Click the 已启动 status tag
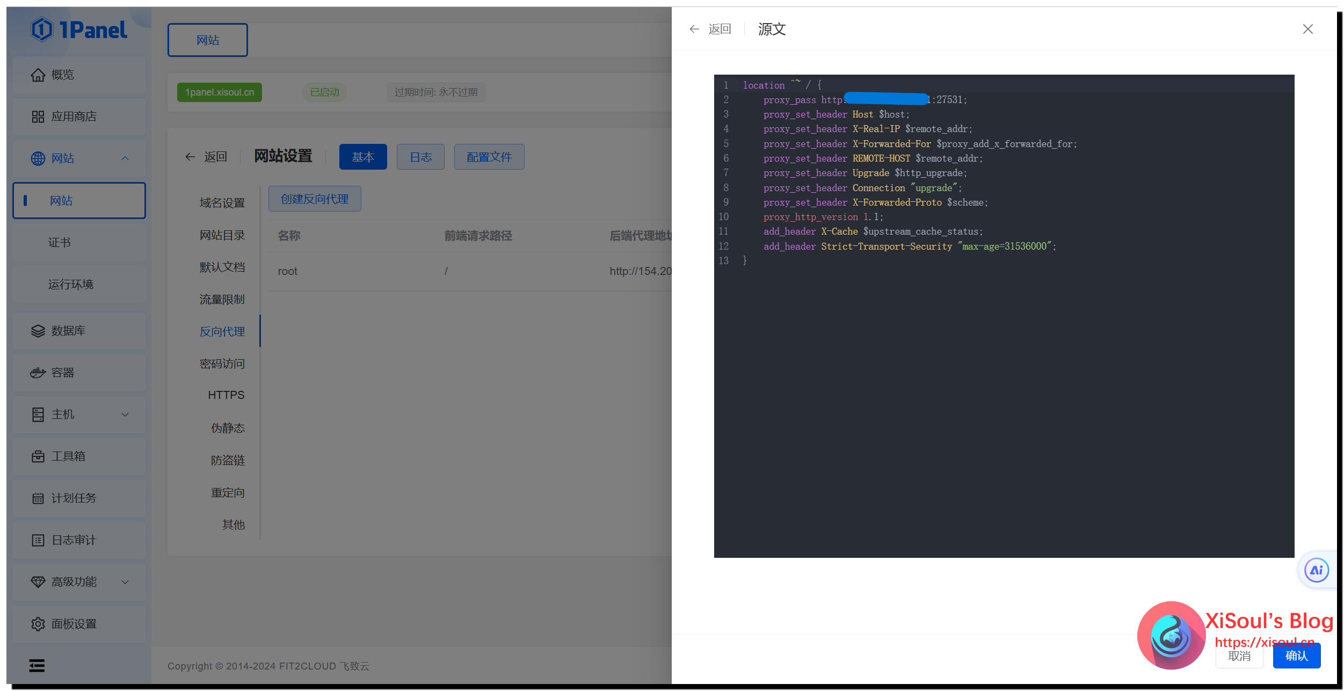Image resolution: width=1344 pixels, height=691 pixels. click(x=324, y=92)
